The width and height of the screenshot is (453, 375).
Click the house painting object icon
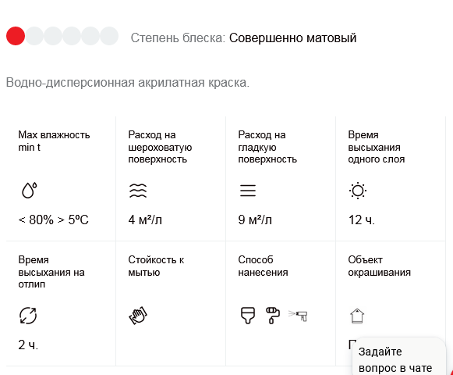pyautogui.click(x=357, y=316)
